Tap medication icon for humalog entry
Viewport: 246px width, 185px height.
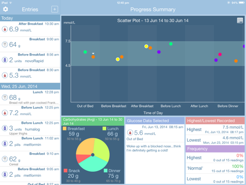(5, 128)
